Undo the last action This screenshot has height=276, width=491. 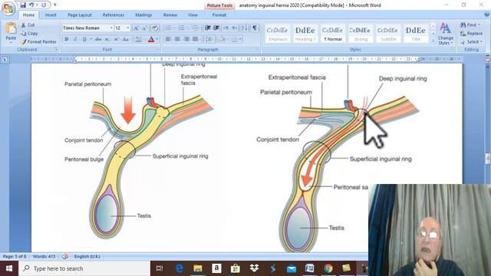pyautogui.click(x=31, y=5)
